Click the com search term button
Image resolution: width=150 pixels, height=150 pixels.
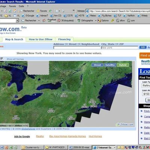point(131,20)
